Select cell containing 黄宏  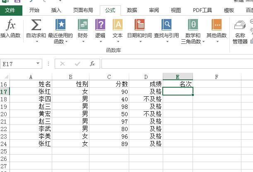click(x=31, y=114)
